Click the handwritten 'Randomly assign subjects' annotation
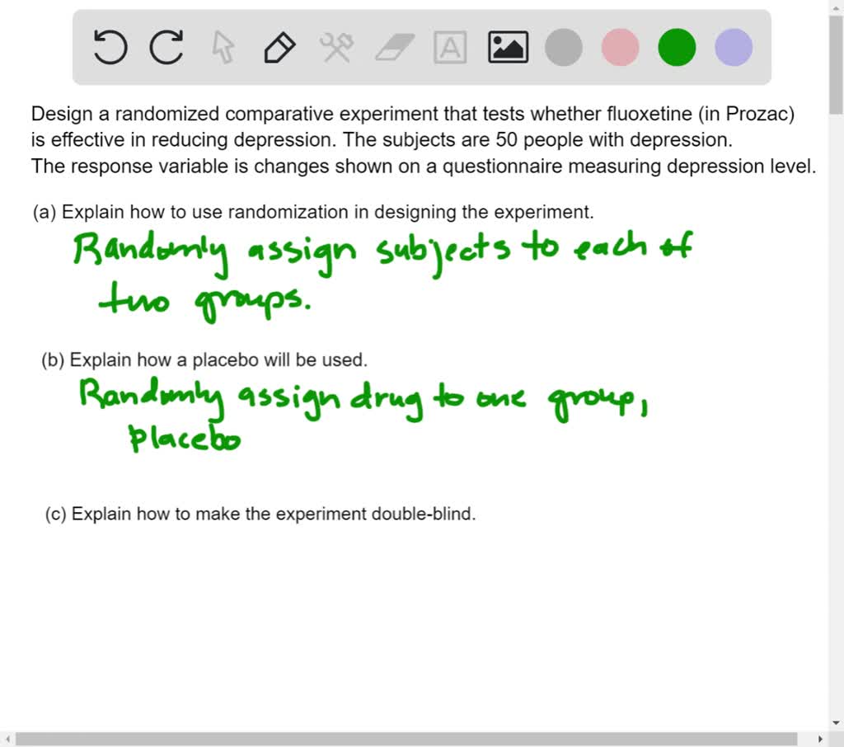844x747 pixels. click(247, 251)
